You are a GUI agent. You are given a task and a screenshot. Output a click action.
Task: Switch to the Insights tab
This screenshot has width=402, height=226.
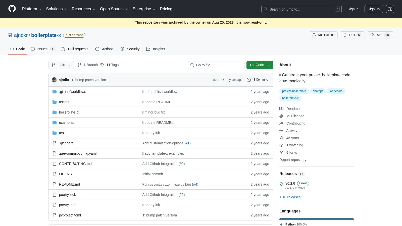[x=156, y=49]
